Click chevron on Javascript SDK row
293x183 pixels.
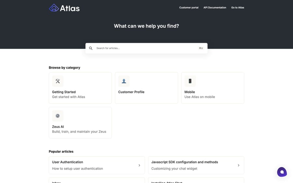pos(238,165)
